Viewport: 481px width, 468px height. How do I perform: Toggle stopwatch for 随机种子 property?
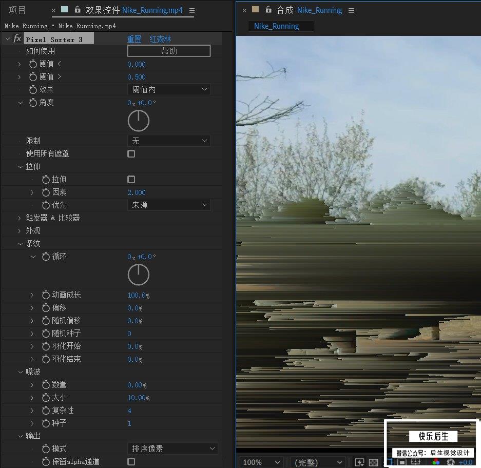(46, 334)
